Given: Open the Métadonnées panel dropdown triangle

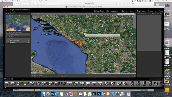Looking at the screenshot, I should click(161, 14).
